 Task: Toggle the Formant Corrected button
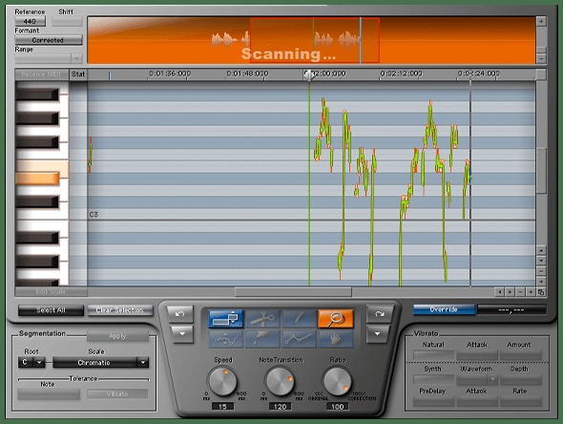point(48,40)
